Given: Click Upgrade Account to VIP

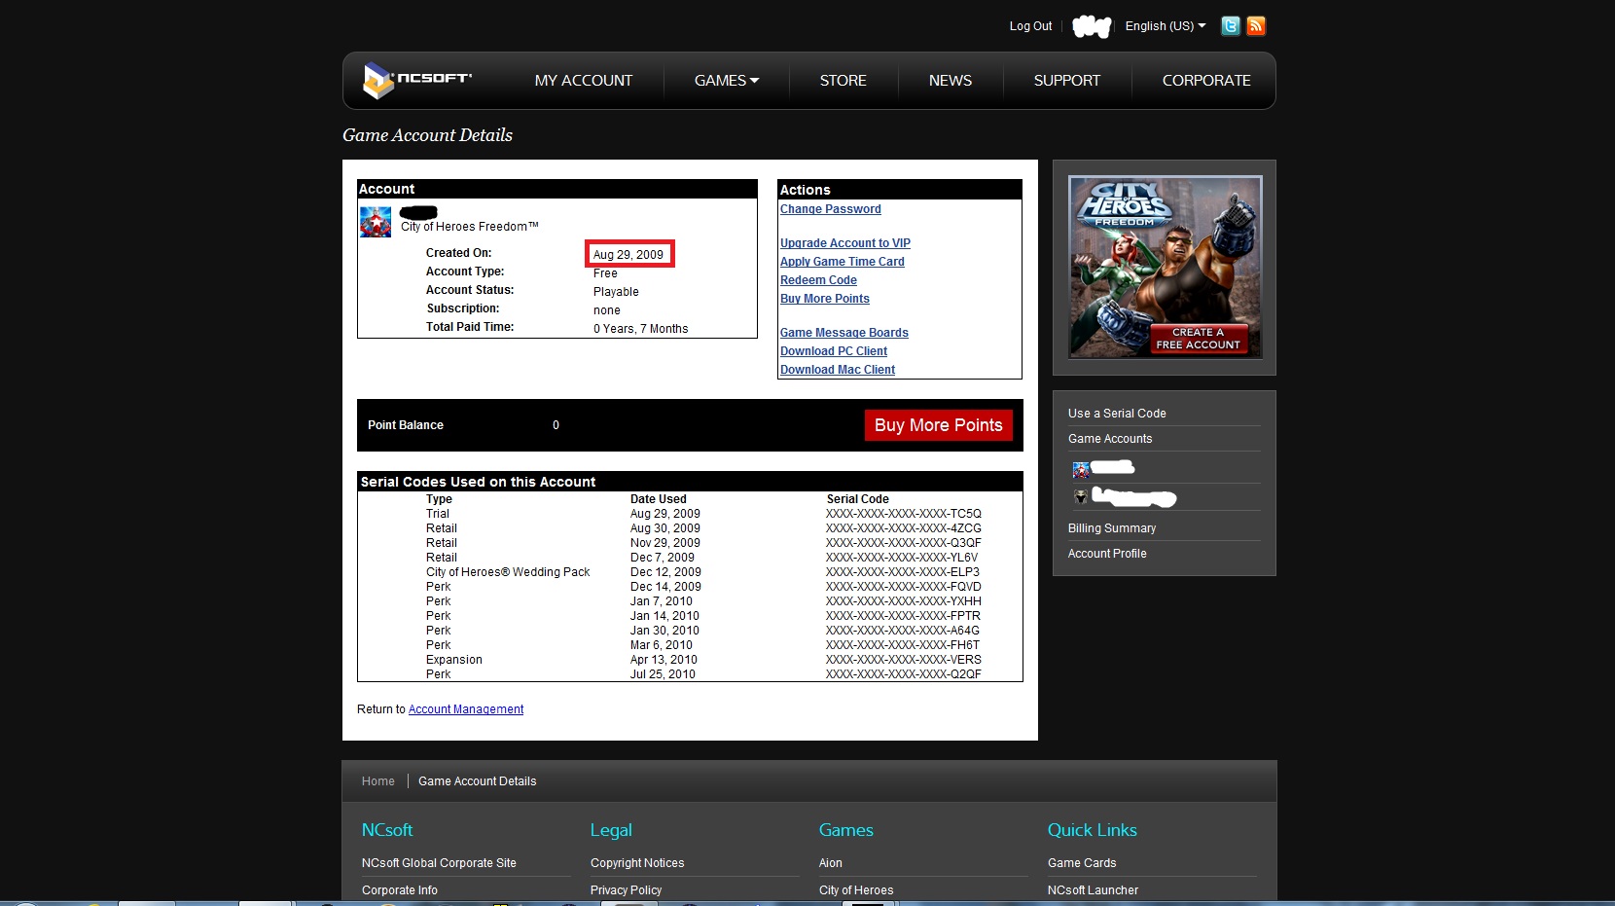Looking at the screenshot, I should pyautogui.click(x=845, y=243).
